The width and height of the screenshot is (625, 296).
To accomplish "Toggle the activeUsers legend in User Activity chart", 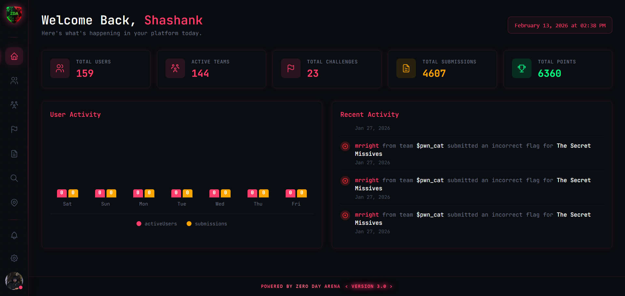I will (139, 223).
